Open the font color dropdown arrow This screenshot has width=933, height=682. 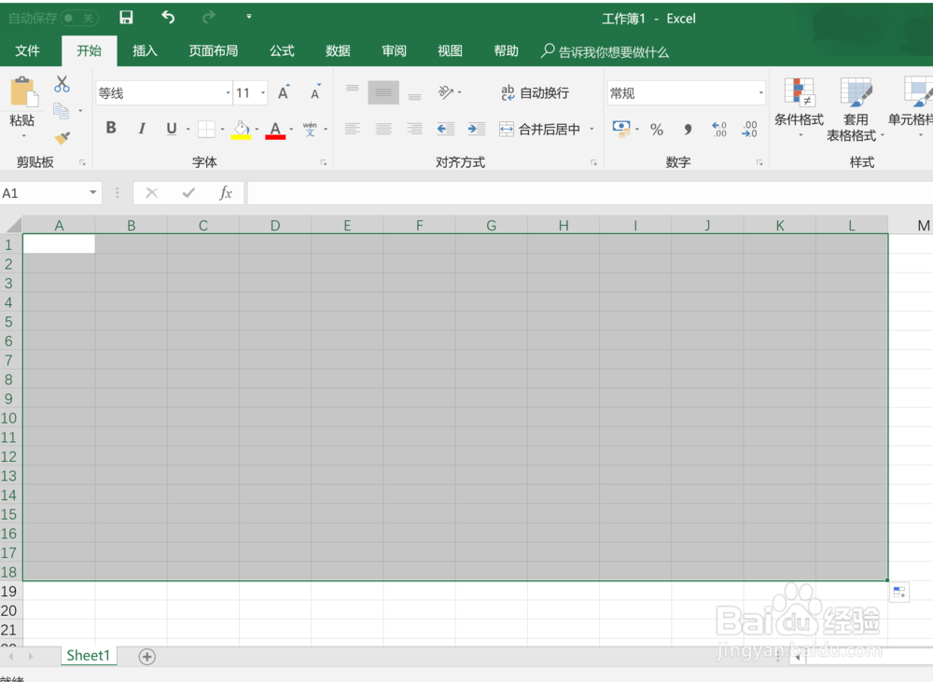click(x=291, y=129)
